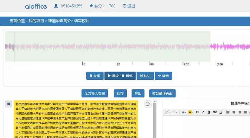Click the 转写校对 breadcrumb text
This screenshot has width=250, height=138.
click(82, 21)
